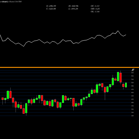Click the 444 price axis label

pyautogui.click(x=132, y=96)
